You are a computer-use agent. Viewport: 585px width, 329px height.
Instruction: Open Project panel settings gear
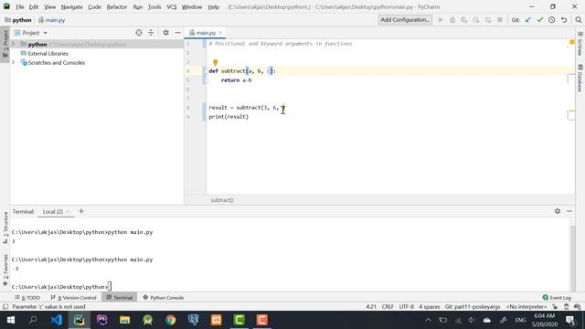[166, 33]
